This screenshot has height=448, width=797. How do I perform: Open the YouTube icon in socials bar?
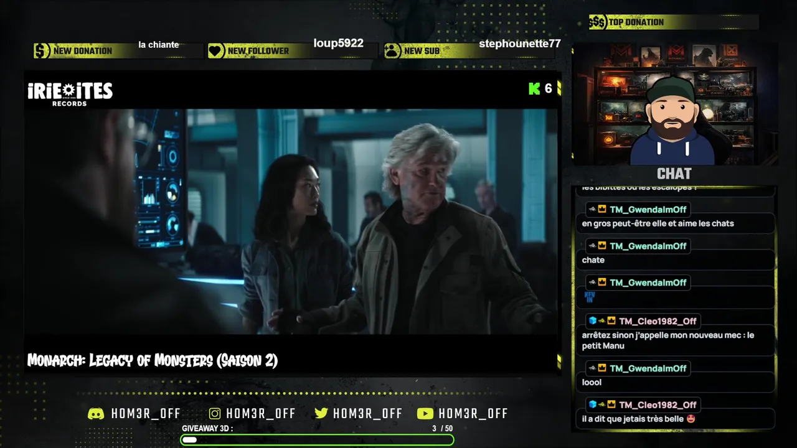click(x=425, y=414)
